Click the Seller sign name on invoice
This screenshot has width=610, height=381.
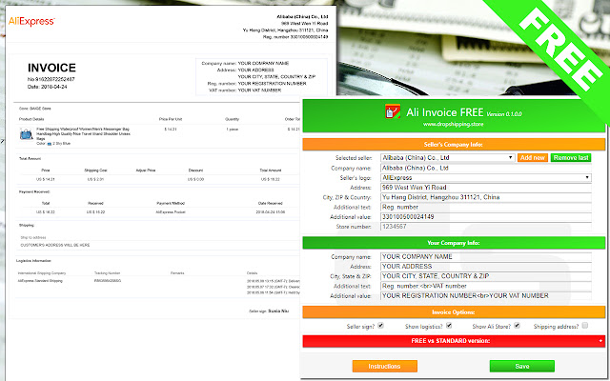tap(278, 311)
